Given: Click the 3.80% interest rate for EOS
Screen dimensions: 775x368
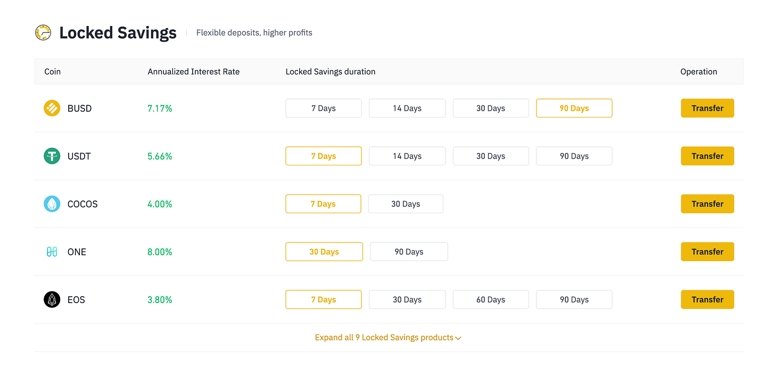Looking at the screenshot, I should pos(160,300).
